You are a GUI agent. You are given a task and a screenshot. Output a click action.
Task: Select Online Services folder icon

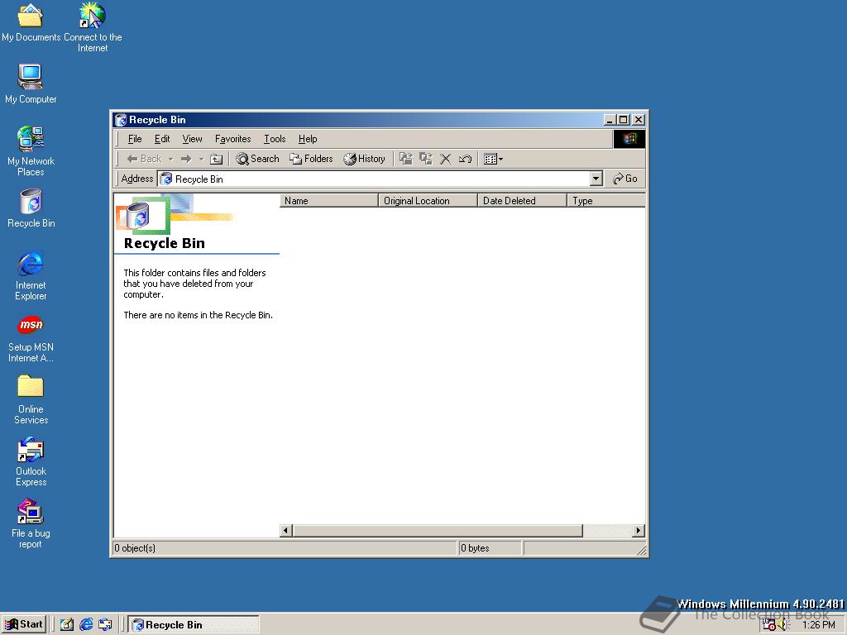[x=31, y=399]
